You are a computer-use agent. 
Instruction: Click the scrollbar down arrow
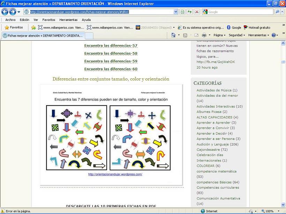(x=283, y=205)
